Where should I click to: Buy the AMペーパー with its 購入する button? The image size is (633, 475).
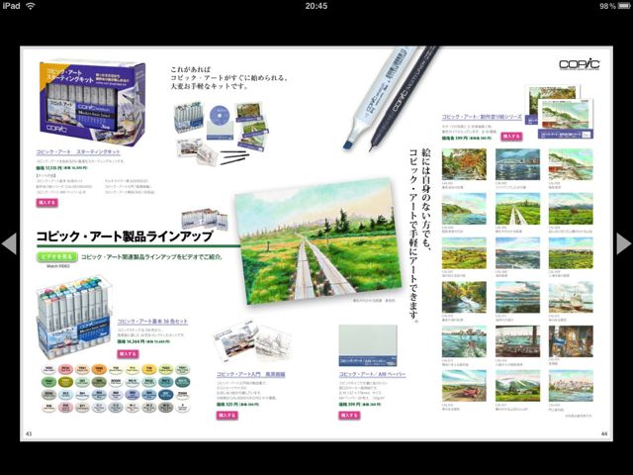point(349,416)
